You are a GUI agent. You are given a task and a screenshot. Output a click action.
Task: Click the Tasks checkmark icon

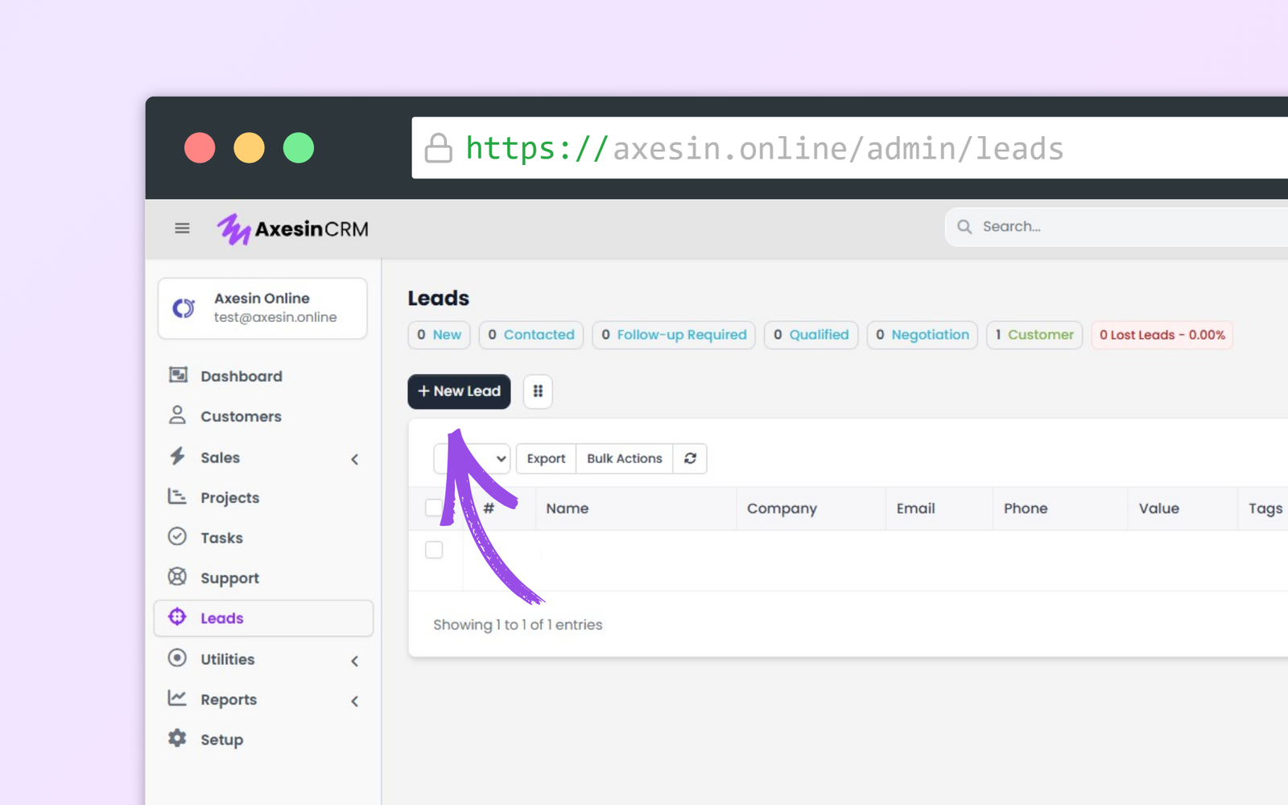177,536
